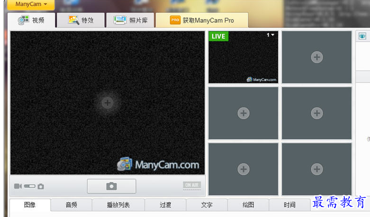Viewport: 370px width, 217px height.
Task: Add source in middle-left empty slot
Action: click(x=244, y=113)
